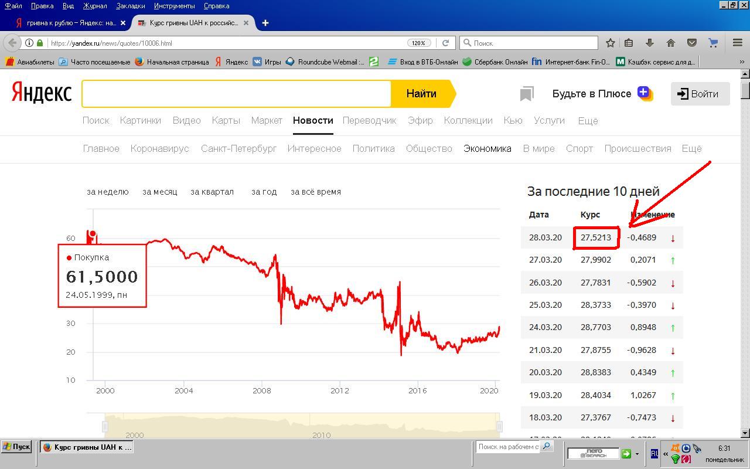Image resolution: width=750 pixels, height=469 pixels.
Task: Click the shopping cart toolbar icon
Action: click(713, 43)
